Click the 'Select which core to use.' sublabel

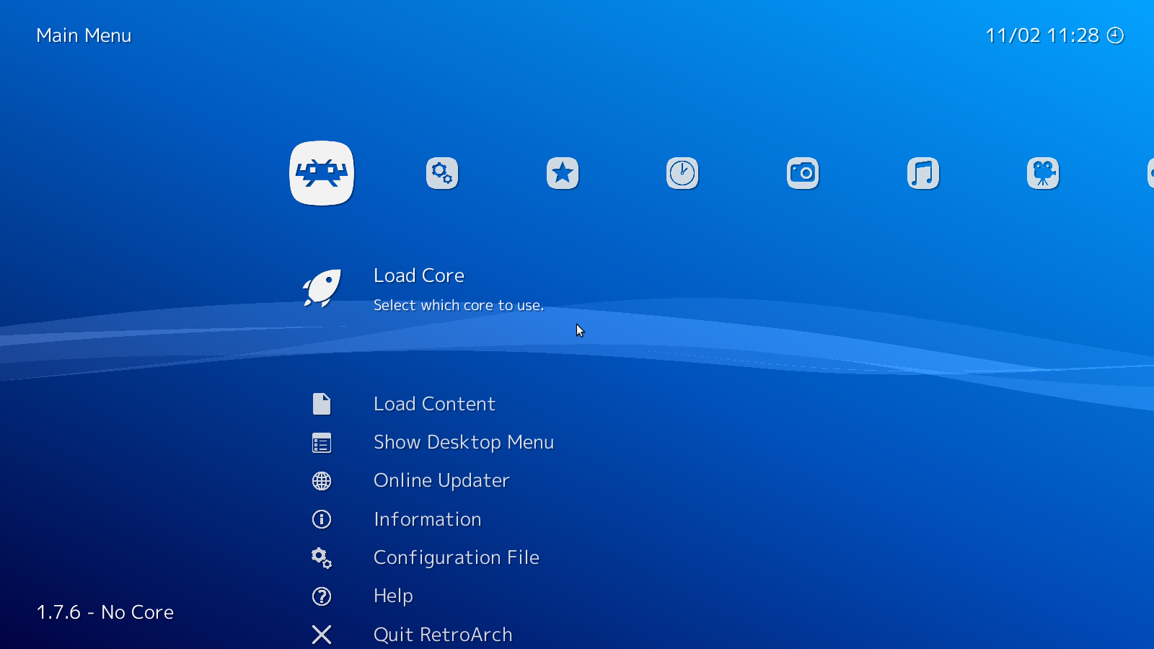pyautogui.click(x=459, y=305)
